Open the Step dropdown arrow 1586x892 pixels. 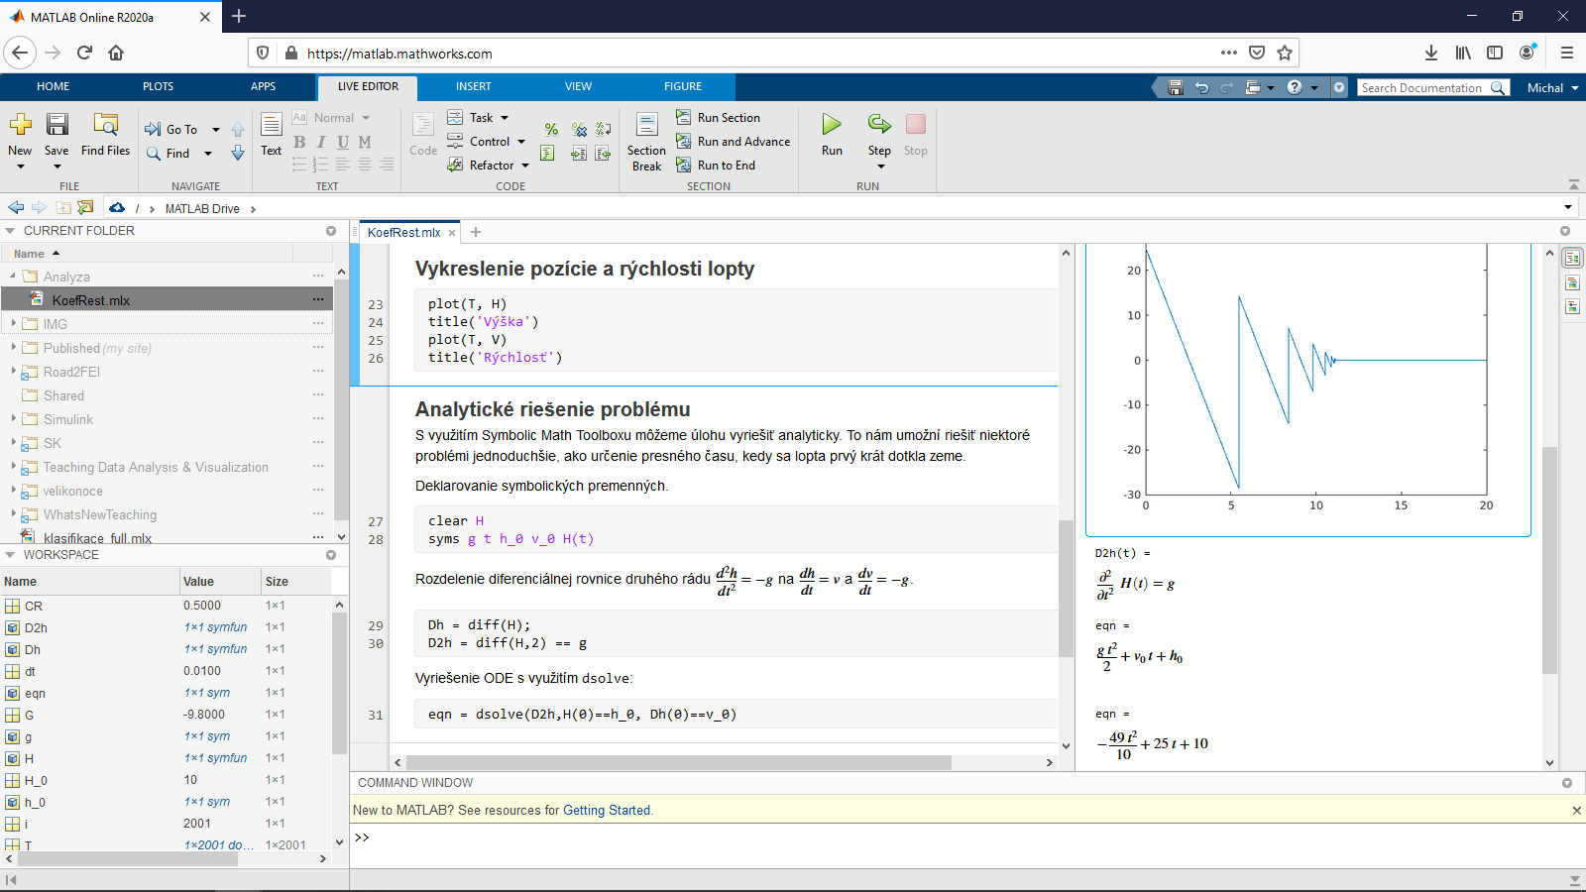point(880,167)
